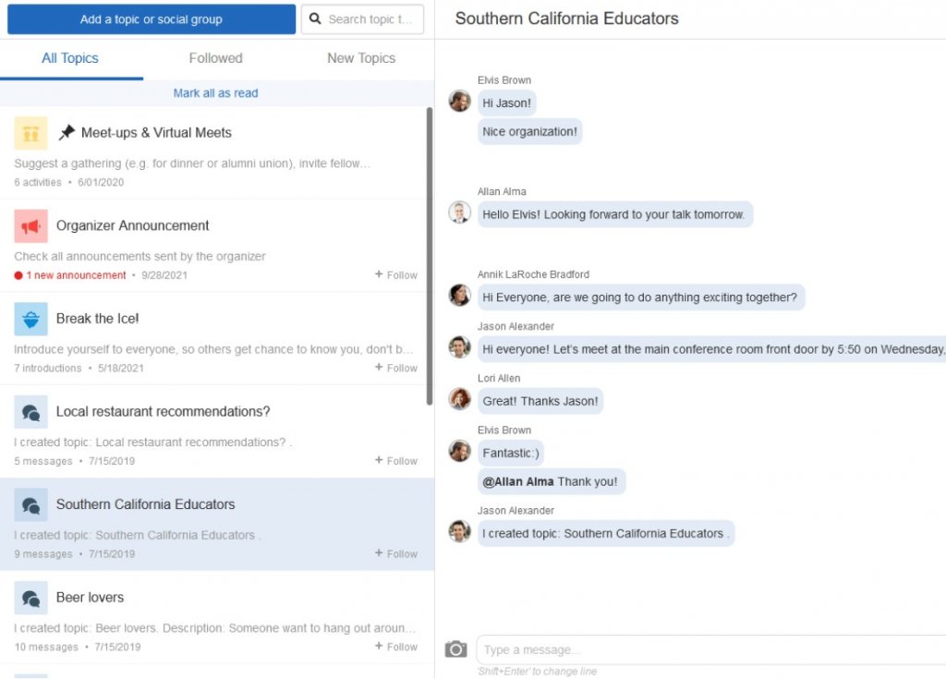Click Add a topic or social group
This screenshot has height=679, width=946.
(151, 18)
